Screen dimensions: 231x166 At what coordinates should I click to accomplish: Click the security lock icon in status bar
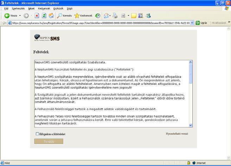click(x=188, y=163)
